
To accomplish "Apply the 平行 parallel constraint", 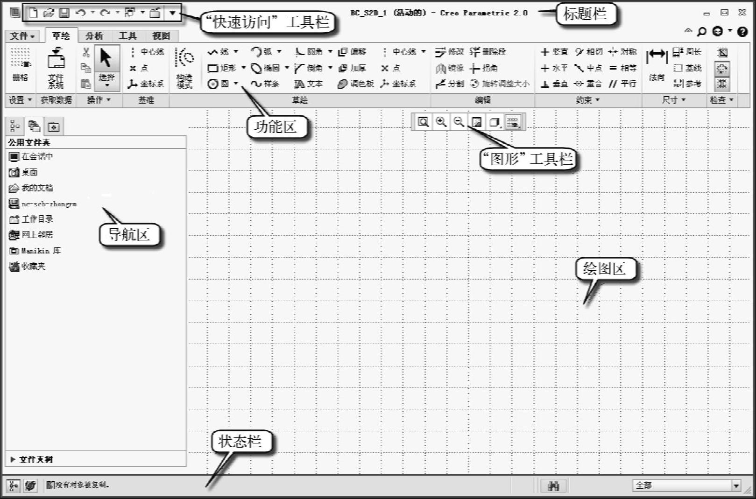I will (x=623, y=84).
